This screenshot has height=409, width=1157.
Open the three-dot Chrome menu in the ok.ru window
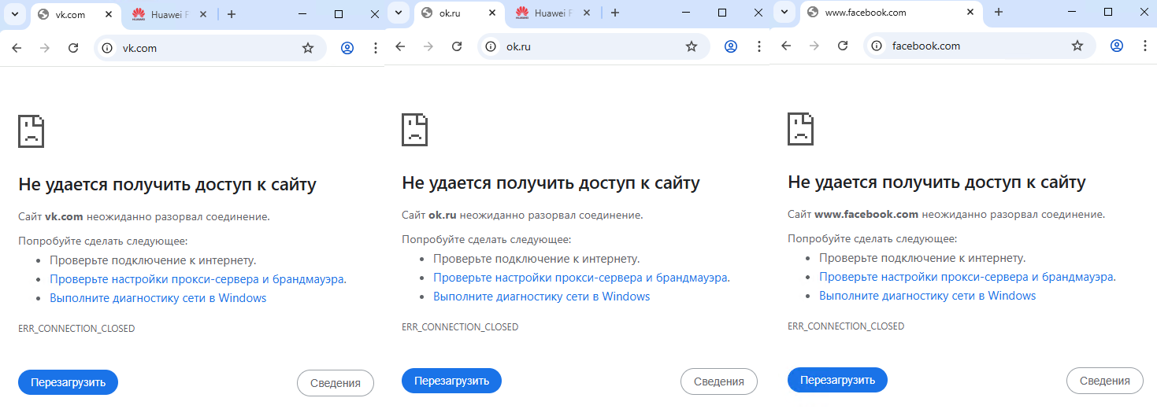[x=759, y=46]
